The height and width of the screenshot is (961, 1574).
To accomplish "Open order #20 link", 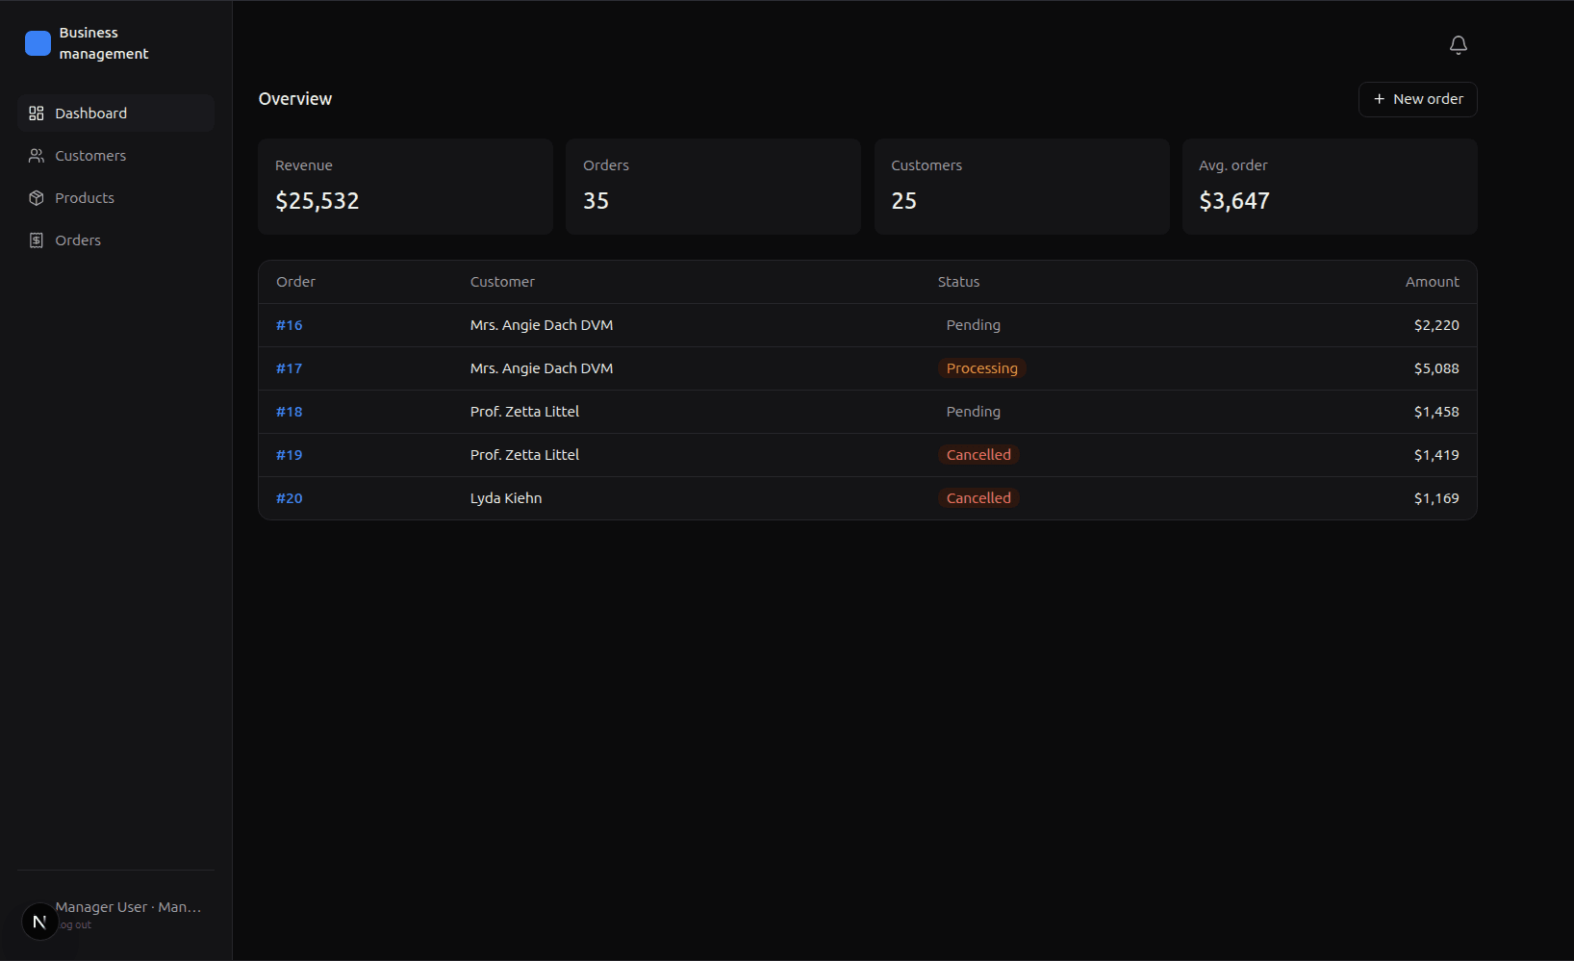I will click(x=290, y=498).
